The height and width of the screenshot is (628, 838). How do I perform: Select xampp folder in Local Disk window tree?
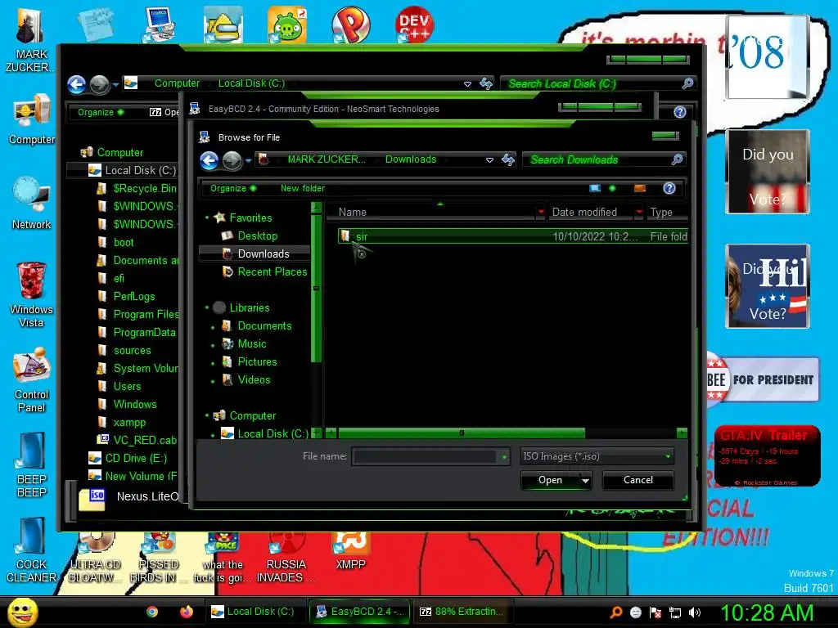coord(128,423)
